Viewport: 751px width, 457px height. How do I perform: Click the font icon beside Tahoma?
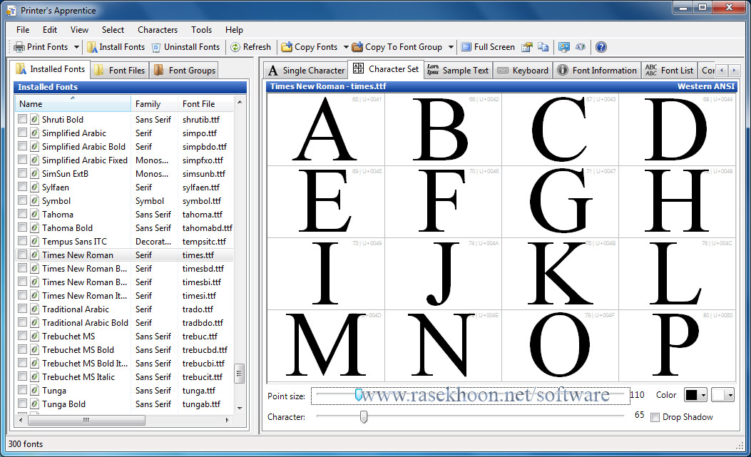click(34, 214)
